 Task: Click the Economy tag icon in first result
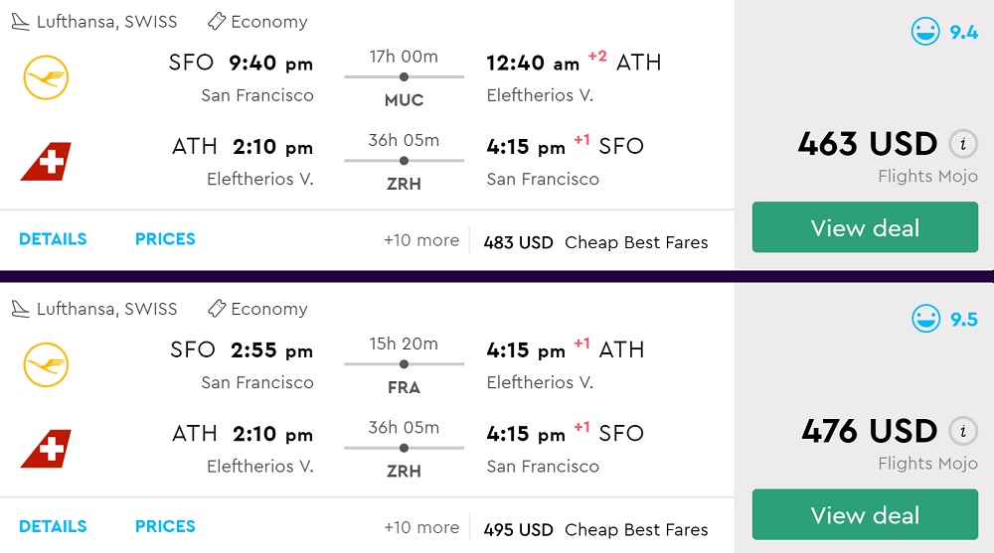click(216, 22)
